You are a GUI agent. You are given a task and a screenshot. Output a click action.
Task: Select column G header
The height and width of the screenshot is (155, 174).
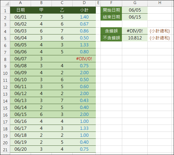tap(135, 3)
